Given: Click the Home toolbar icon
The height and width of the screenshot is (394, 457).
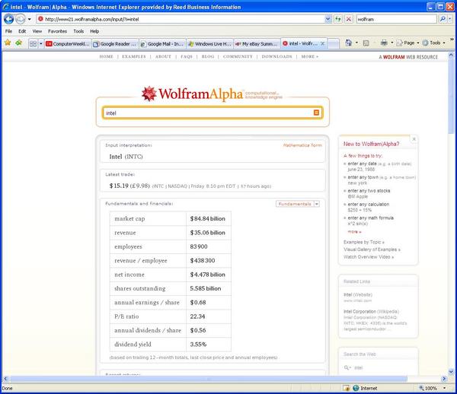Looking at the screenshot, I should point(348,43).
